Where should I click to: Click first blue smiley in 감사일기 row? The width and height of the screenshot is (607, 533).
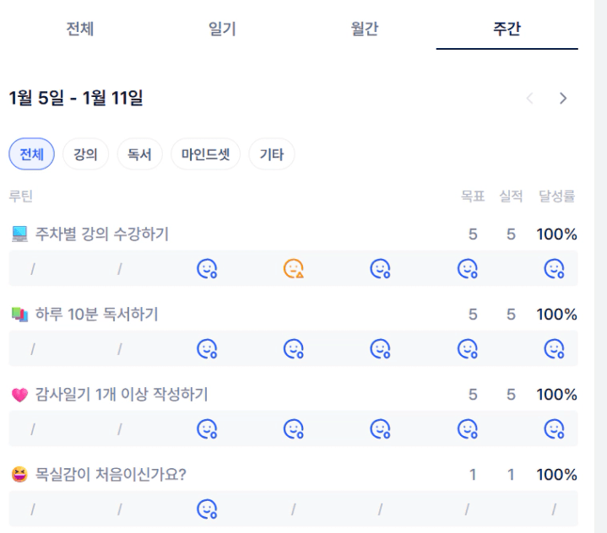[x=206, y=428]
